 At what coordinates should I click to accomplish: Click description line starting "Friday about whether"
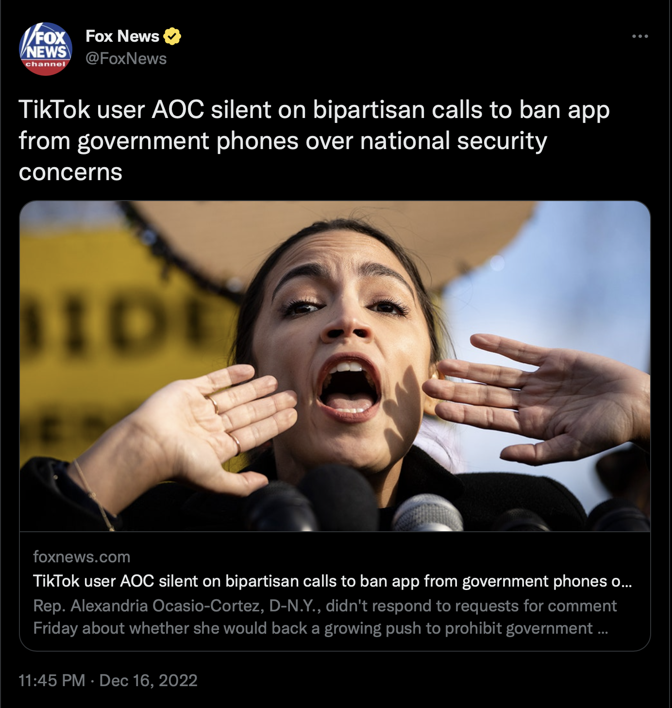(320, 628)
